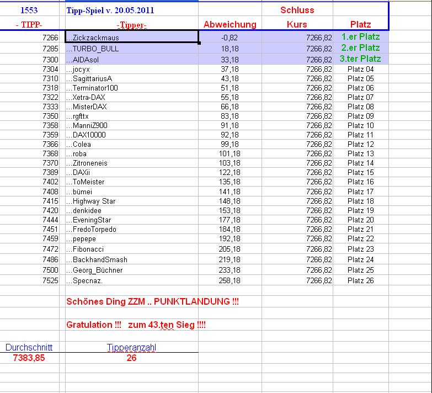Click the ...jocyx name cell
This screenshot has height=393, width=432.
pos(132,69)
